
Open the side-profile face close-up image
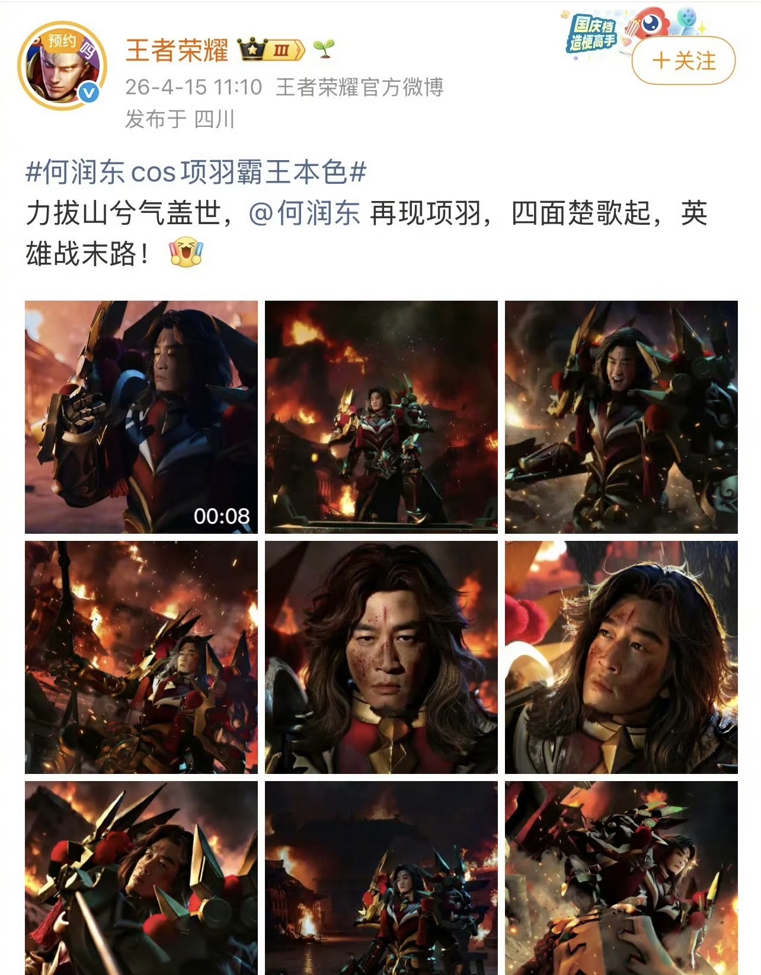coord(621,657)
